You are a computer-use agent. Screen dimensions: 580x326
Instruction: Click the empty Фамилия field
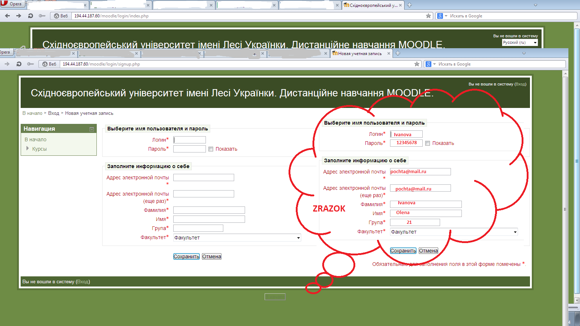(209, 210)
